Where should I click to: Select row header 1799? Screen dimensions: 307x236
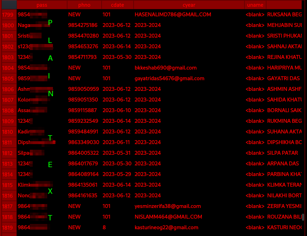[x=8, y=15]
